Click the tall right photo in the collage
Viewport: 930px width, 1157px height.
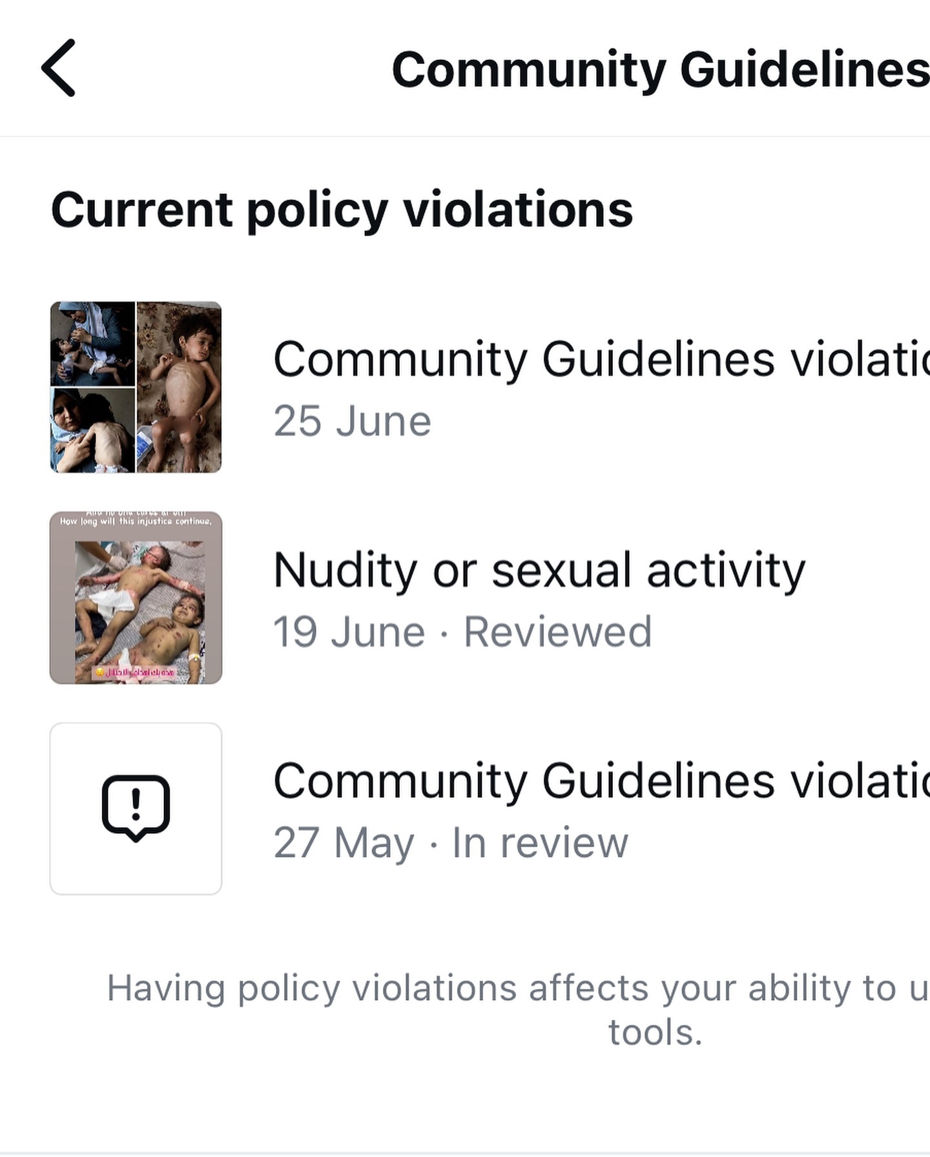click(x=180, y=387)
